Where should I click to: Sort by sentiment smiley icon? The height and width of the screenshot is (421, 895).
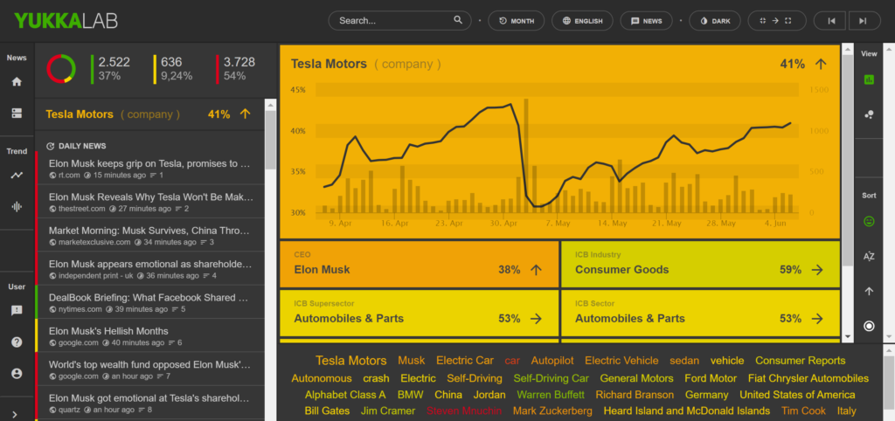(x=869, y=221)
